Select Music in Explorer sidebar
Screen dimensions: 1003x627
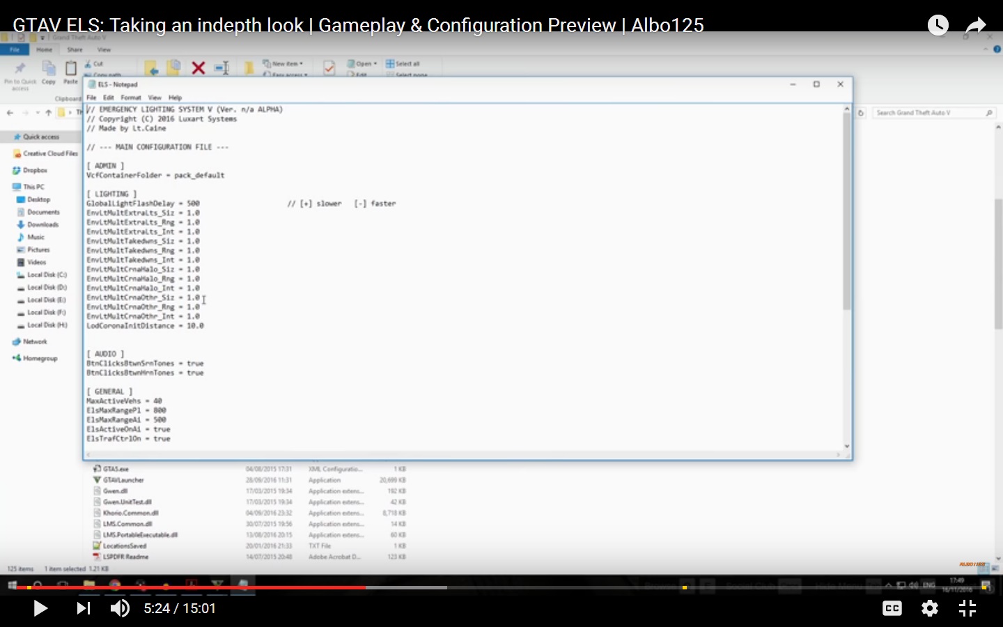(x=31, y=237)
